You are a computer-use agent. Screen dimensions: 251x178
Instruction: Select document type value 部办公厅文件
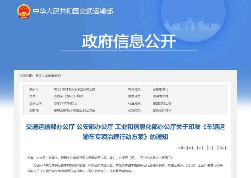(x=162, y=111)
